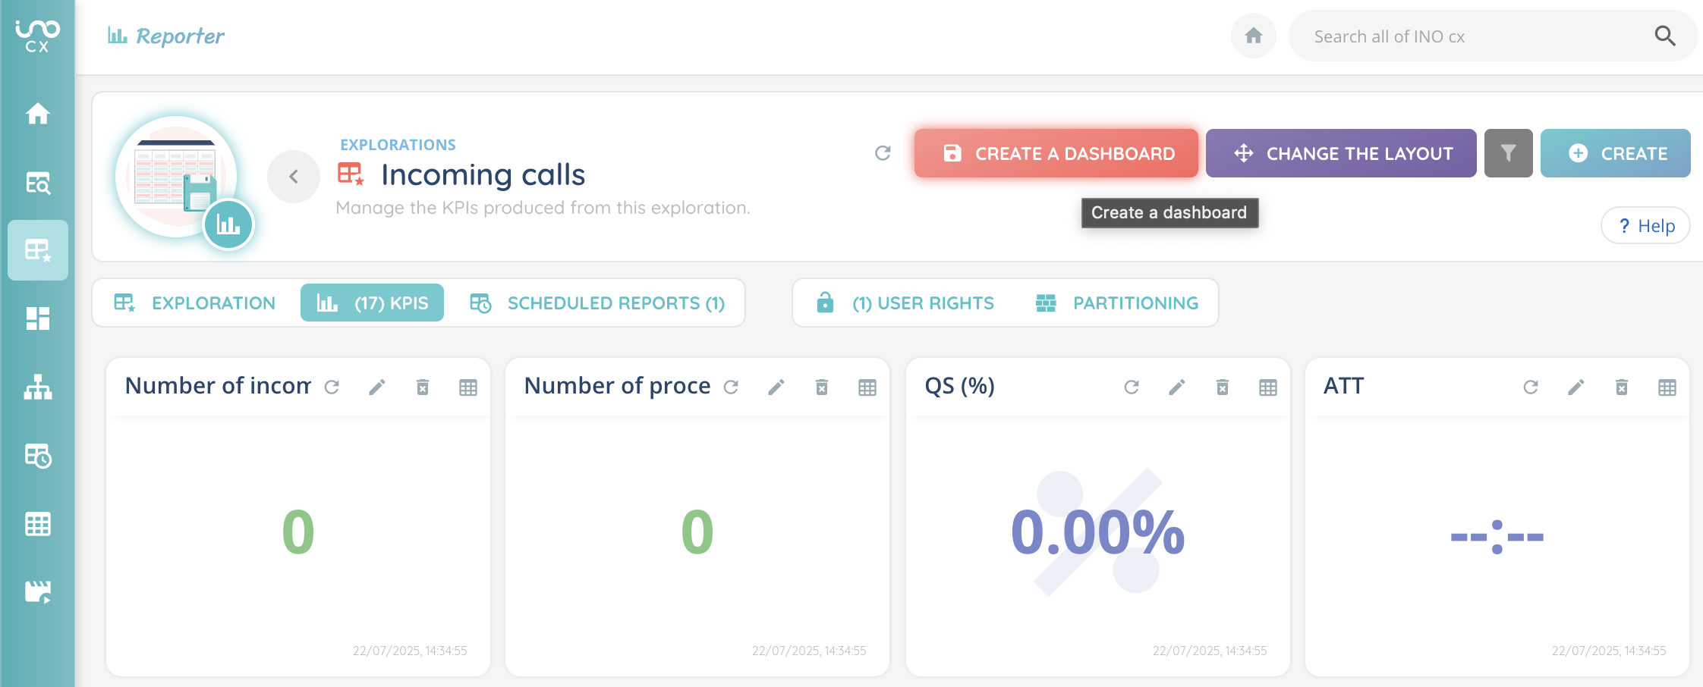Click the round home button near search
The height and width of the screenshot is (687, 1703).
click(x=1254, y=36)
